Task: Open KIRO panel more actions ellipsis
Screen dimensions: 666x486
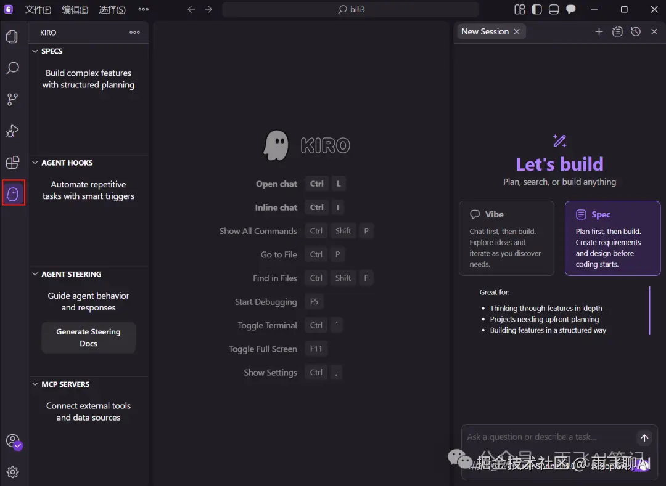Action: (x=134, y=33)
